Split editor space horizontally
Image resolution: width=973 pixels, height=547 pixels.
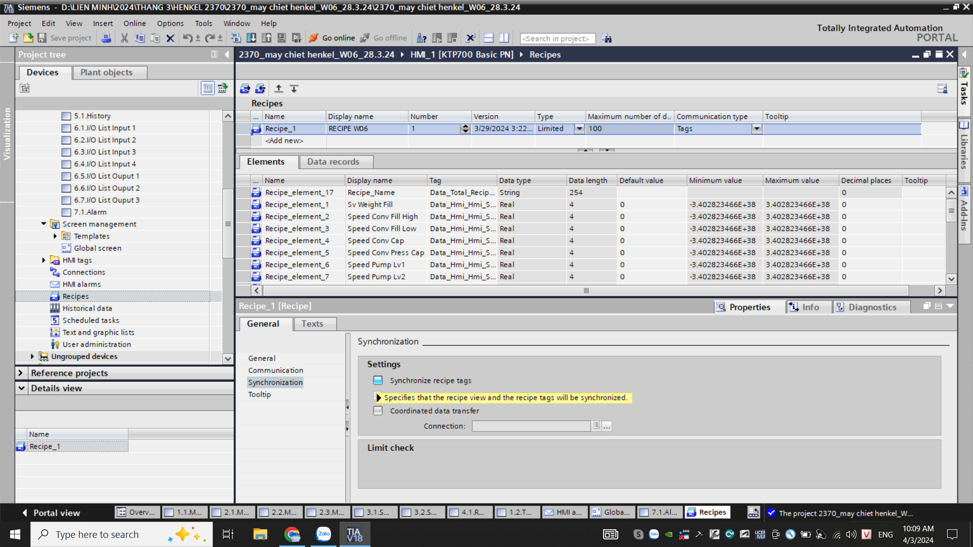coord(489,38)
